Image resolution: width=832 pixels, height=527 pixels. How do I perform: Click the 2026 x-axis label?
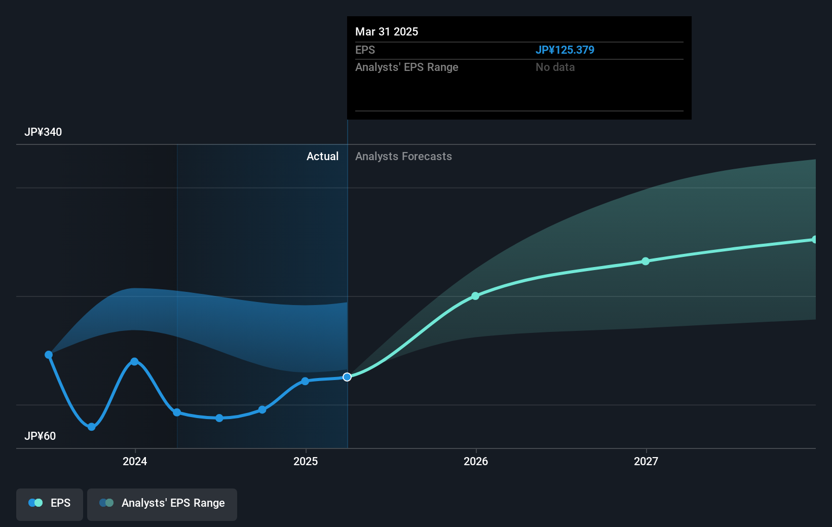[x=476, y=461]
